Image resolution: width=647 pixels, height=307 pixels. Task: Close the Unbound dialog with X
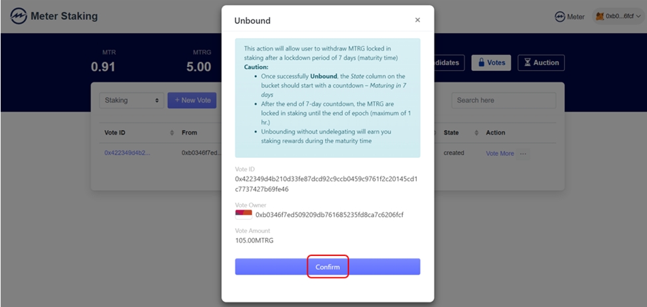coord(417,20)
